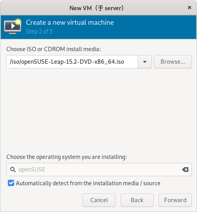Browse for an ISO image file
Viewport: 197px width, 212px height.
(x=173, y=62)
